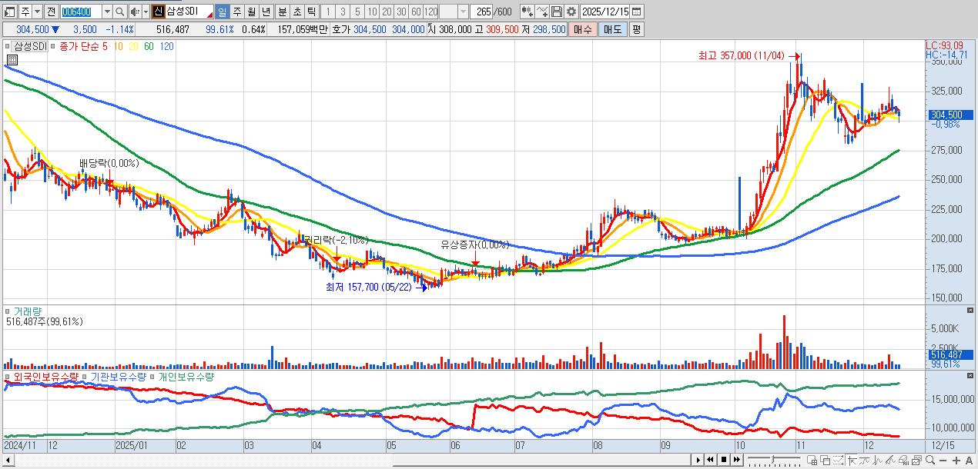Click the 매수 buy button
Viewport: 978px width, 469px height.
582,29
